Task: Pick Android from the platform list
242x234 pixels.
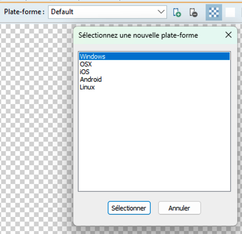Action: [91, 79]
